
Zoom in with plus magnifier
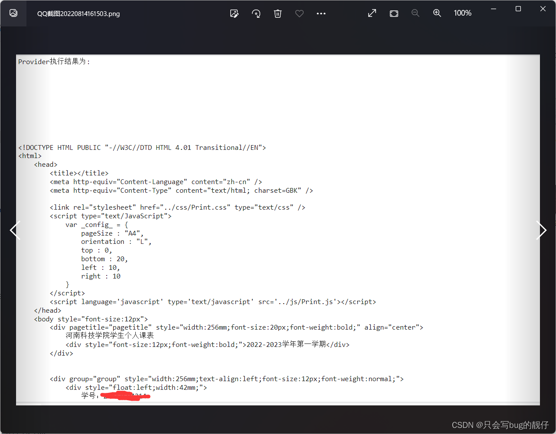[x=437, y=13]
